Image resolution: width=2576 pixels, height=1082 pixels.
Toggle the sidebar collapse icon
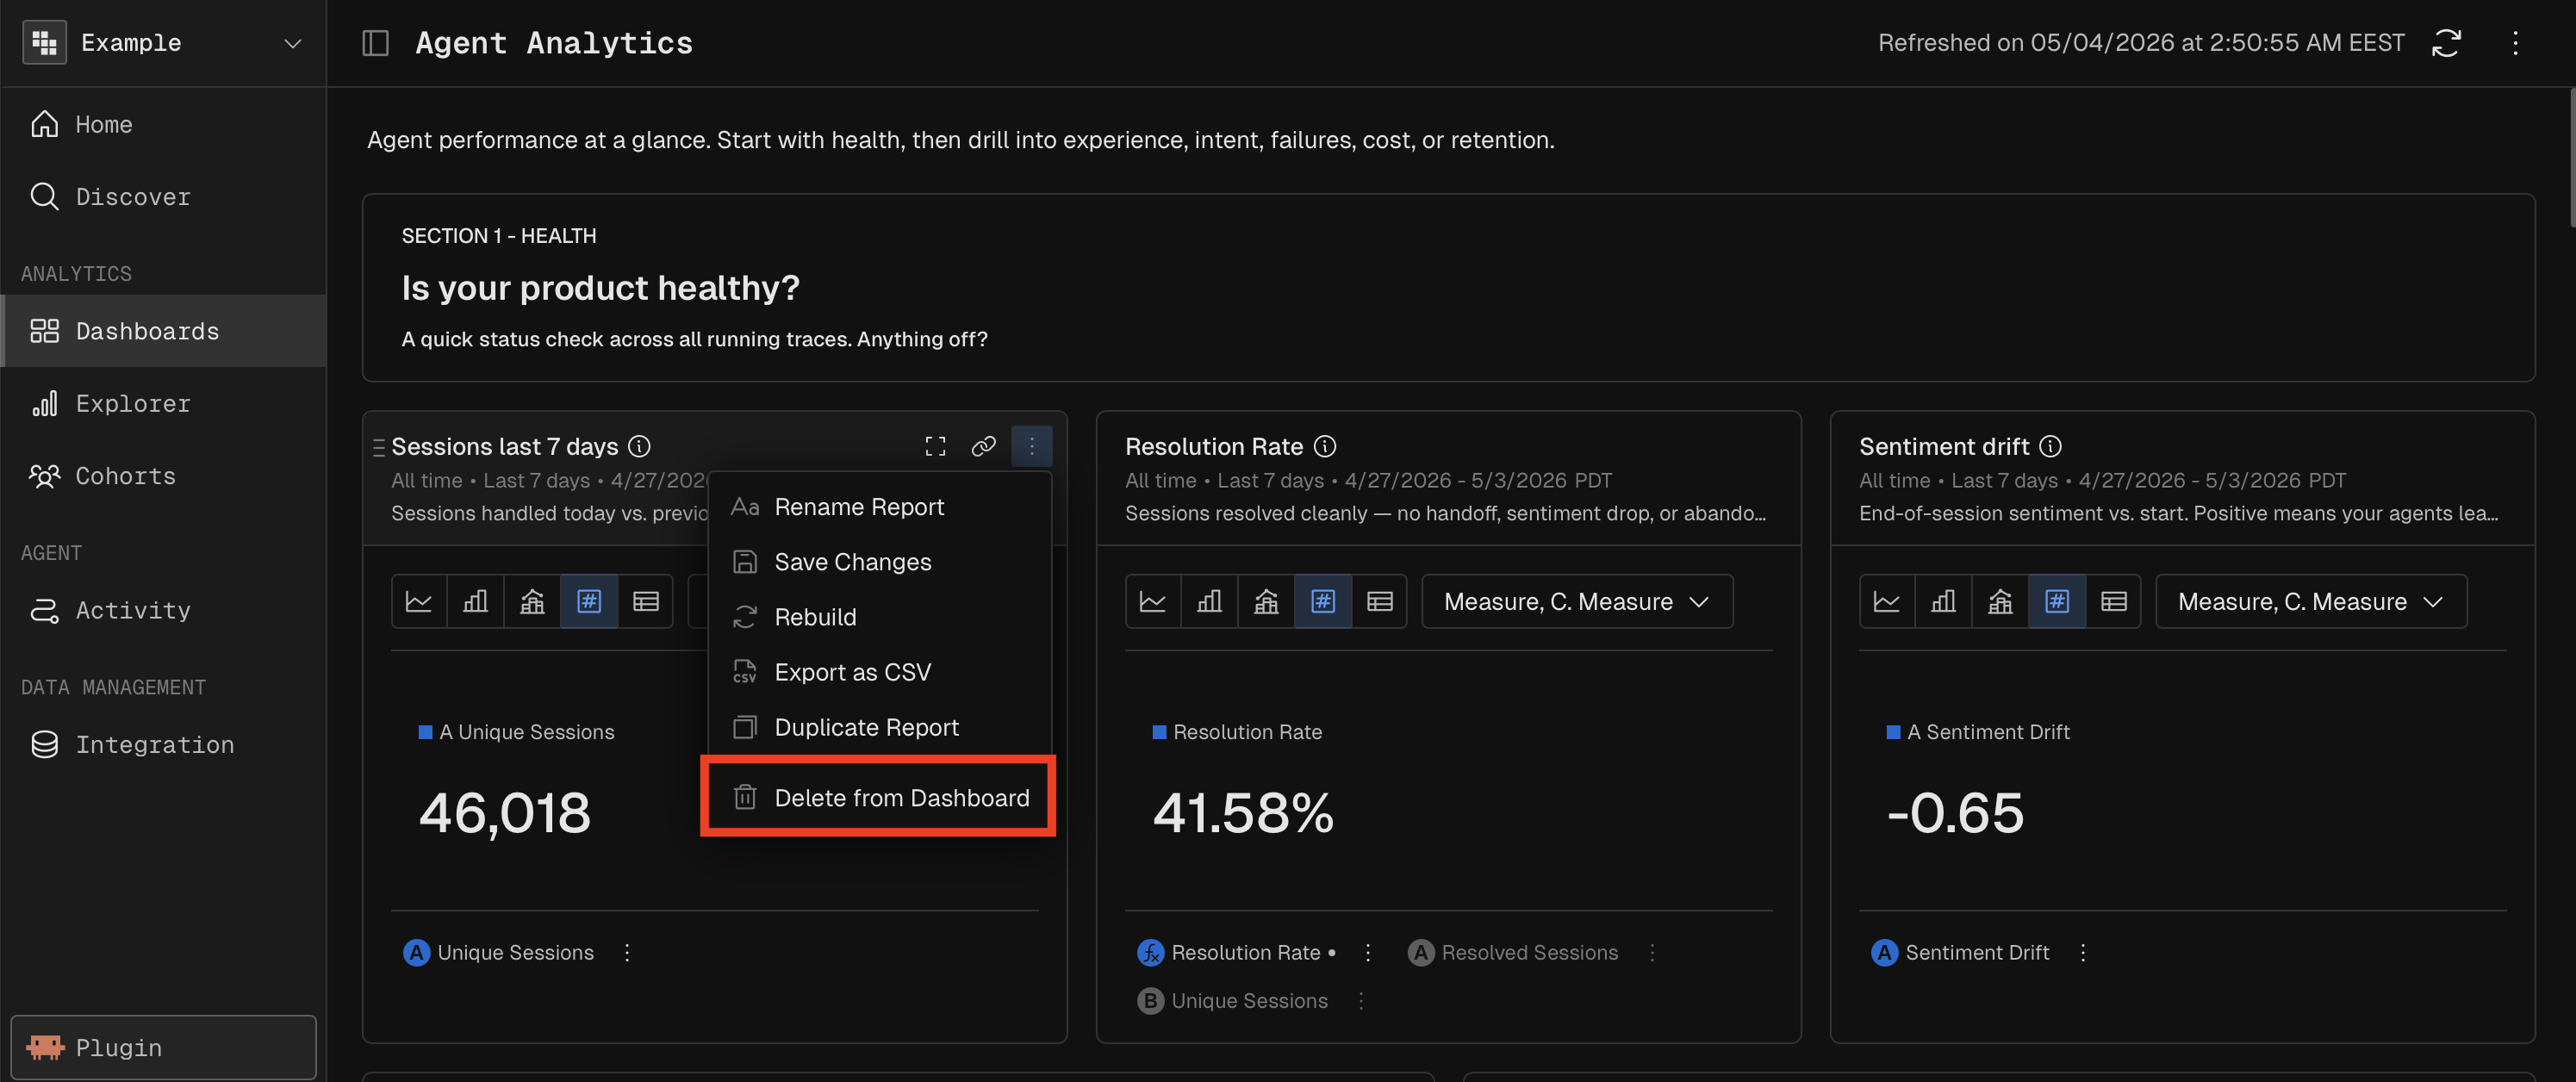(x=375, y=43)
